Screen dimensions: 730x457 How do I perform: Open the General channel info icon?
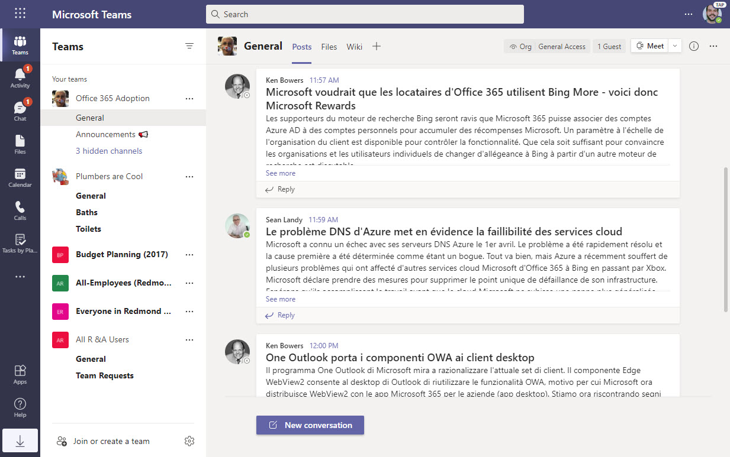click(693, 46)
